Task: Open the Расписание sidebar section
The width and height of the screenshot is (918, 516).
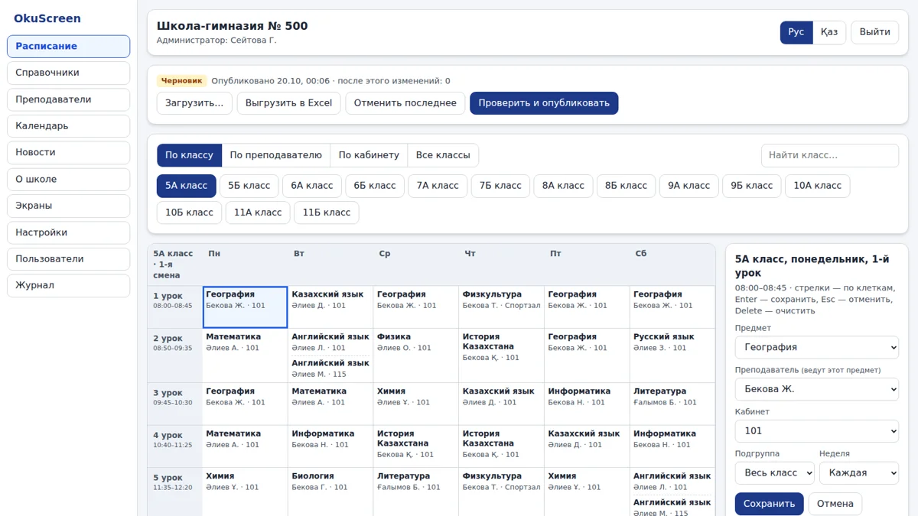Action: 69,46
